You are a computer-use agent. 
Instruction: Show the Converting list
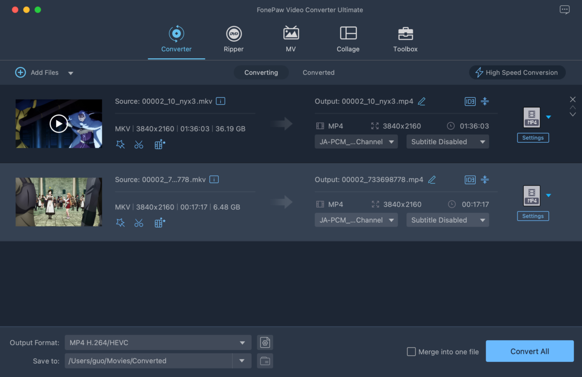coord(261,72)
